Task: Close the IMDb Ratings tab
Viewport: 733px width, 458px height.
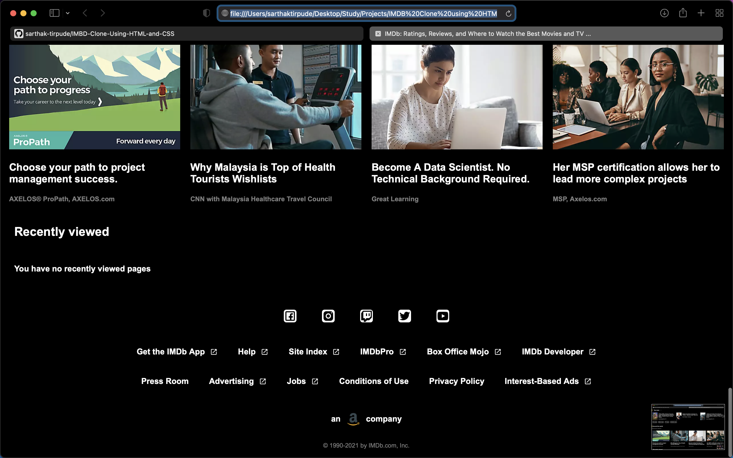Action: (x=378, y=34)
